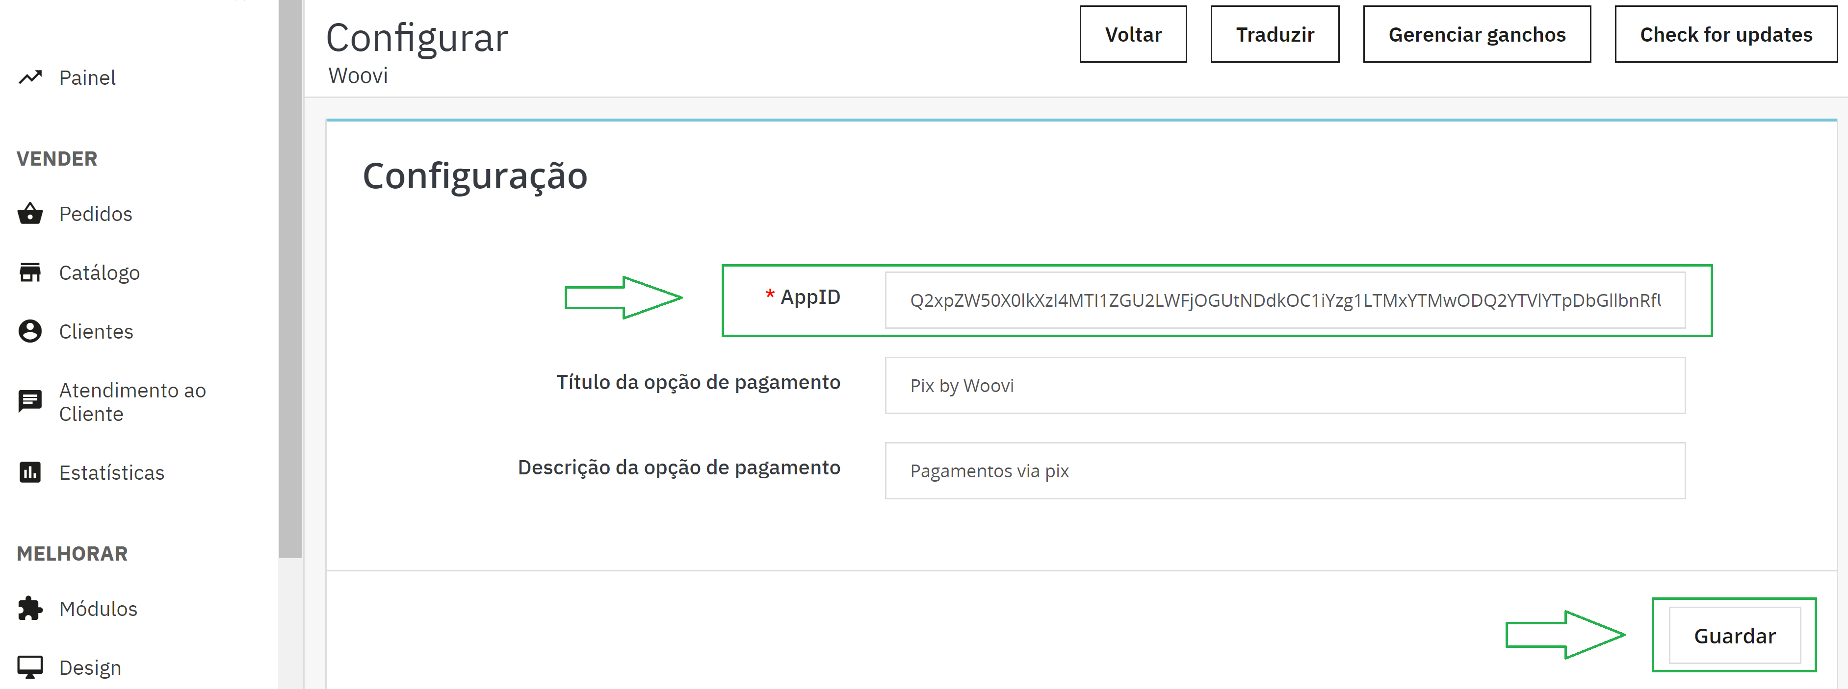Open the Woovi breadcrumb link under Configurar
Screen dimensions: 1848x689
click(358, 74)
